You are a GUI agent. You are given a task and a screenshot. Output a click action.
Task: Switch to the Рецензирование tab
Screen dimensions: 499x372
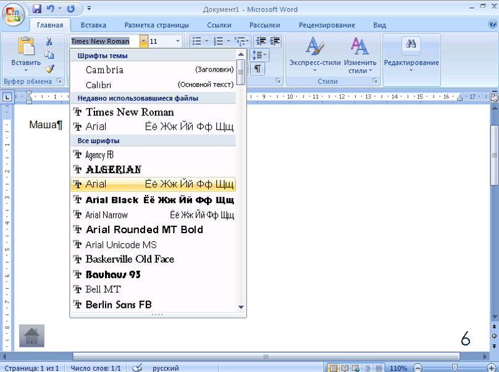pyautogui.click(x=327, y=25)
